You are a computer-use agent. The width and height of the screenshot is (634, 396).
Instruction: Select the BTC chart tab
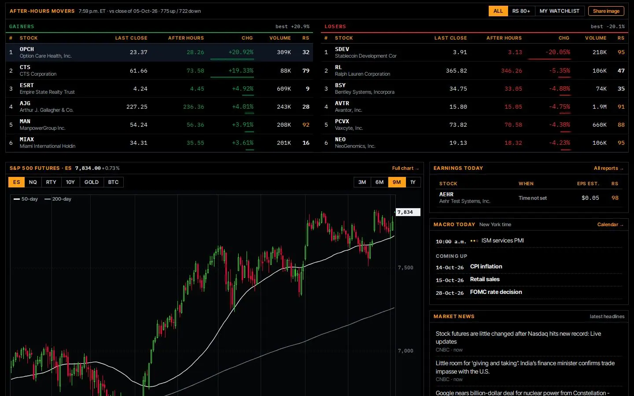pos(114,182)
